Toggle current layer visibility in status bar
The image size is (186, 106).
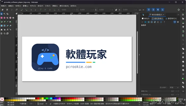point(47,104)
